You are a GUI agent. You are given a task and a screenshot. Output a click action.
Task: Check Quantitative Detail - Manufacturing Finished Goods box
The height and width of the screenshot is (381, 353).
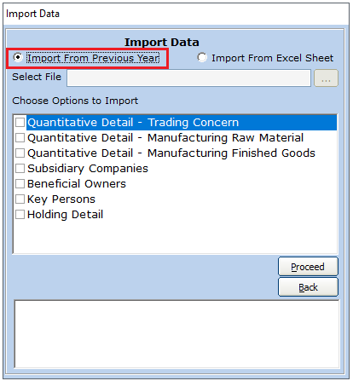click(x=20, y=153)
